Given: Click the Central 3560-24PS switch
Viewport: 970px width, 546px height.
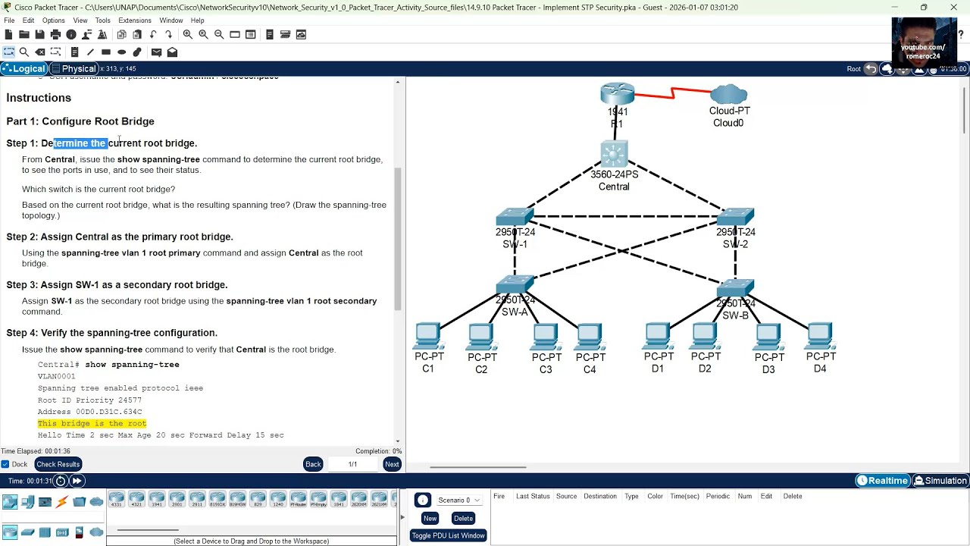Looking at the screenshot, I should 614,154.
